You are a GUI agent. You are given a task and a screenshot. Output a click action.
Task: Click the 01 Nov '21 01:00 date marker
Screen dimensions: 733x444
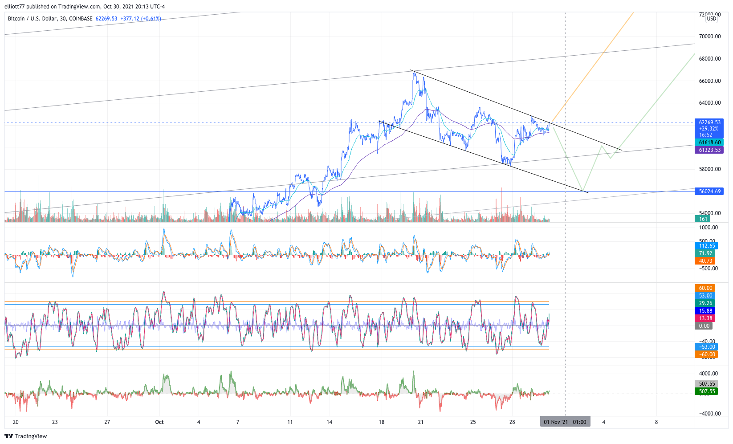tap(565, 422)
